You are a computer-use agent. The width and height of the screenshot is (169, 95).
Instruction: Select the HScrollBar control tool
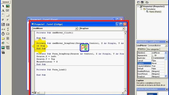pyautogui.click(x=3, y=29)
